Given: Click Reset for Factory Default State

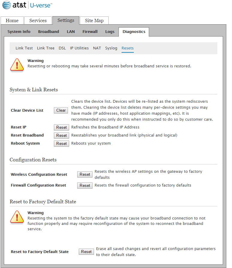Looking at the screenshot, I should [86, 252].
